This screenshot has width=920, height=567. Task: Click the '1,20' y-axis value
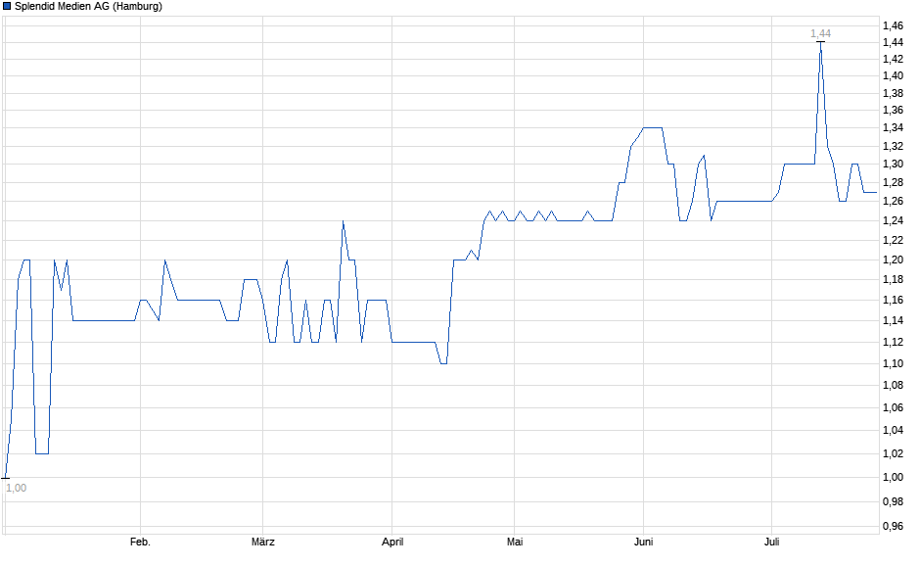click(893, 260)
